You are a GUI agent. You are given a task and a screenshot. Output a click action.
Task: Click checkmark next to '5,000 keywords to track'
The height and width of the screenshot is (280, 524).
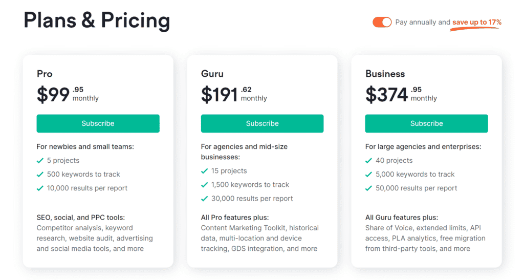coord(368,175)
